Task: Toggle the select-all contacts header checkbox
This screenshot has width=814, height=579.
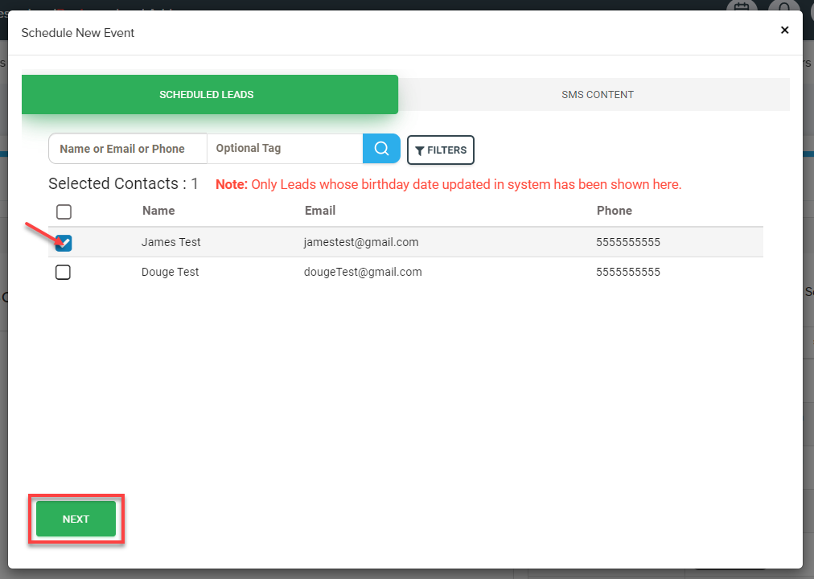Action: [x=64, y=211]
